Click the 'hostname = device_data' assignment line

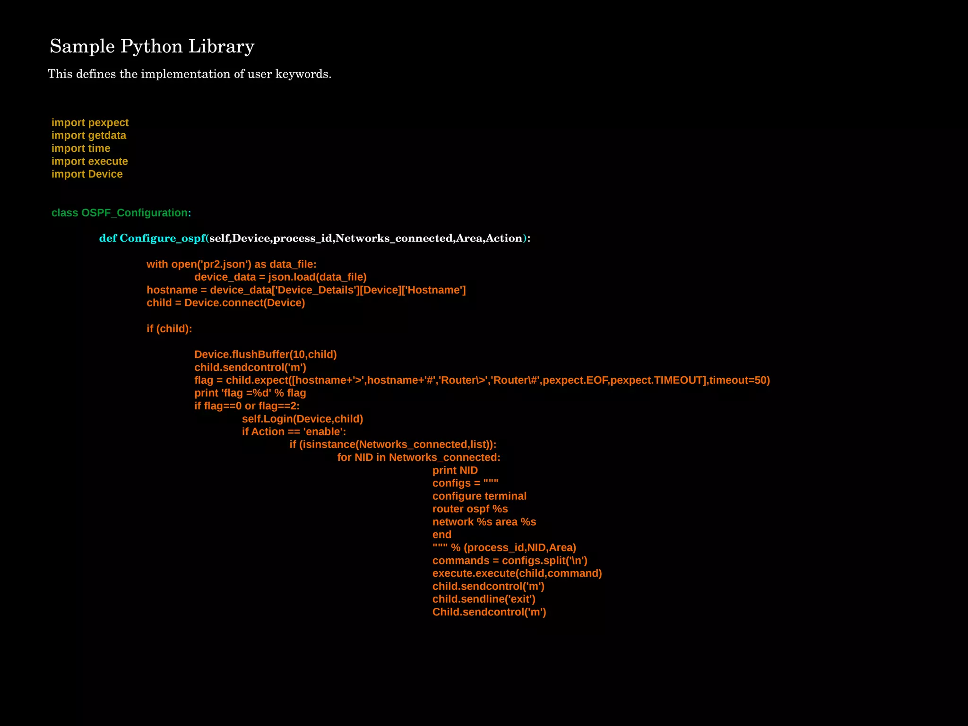point(306,290)
